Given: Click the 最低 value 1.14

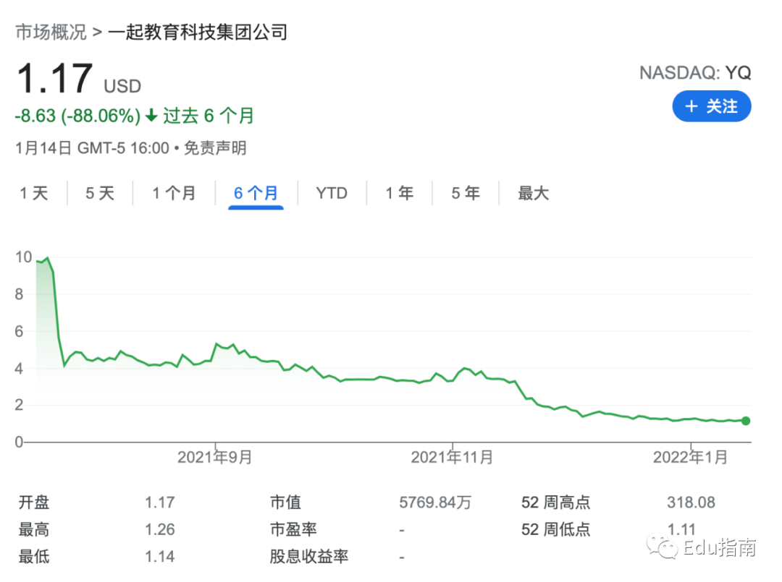Looking at the screenshot, I should [x=159, y=556].
